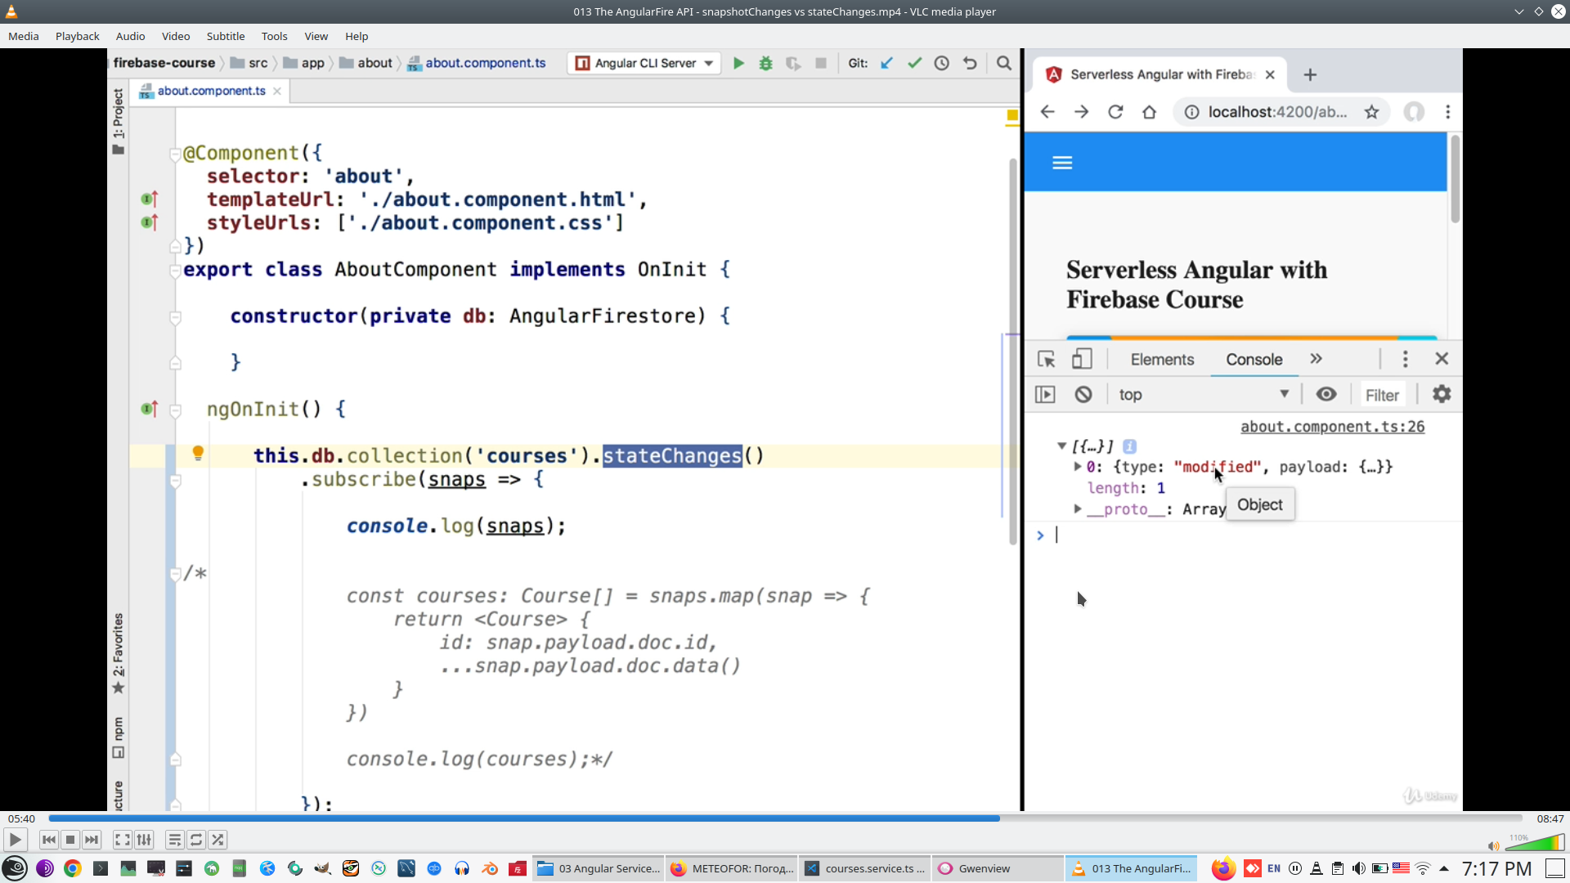Open extended settings equalizer panel
1570x883 pixels.
145,840
